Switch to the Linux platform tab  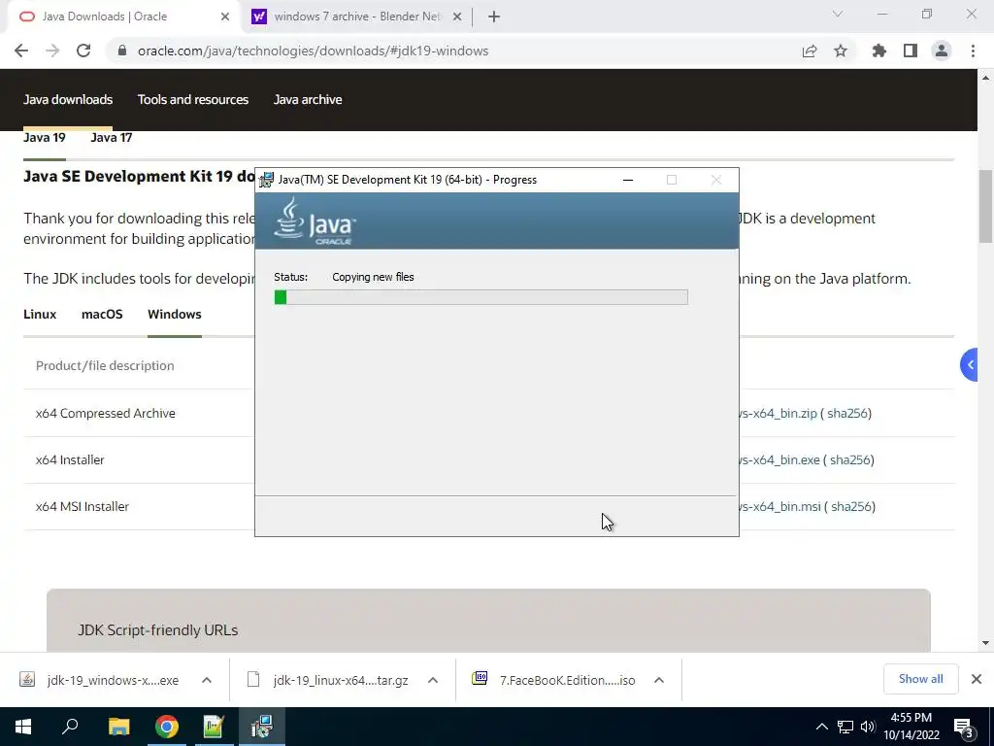click(x=40, y=314)
